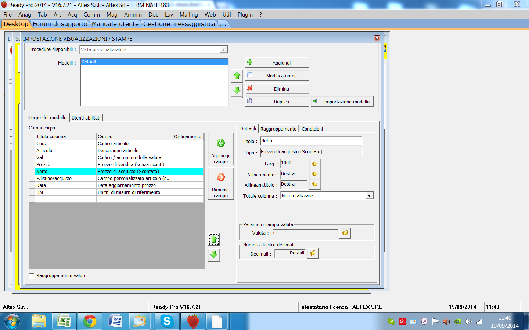The width and height of the screenshot is (529, 330).
Task: Open the Plugin menu
Action: point(245,15)
